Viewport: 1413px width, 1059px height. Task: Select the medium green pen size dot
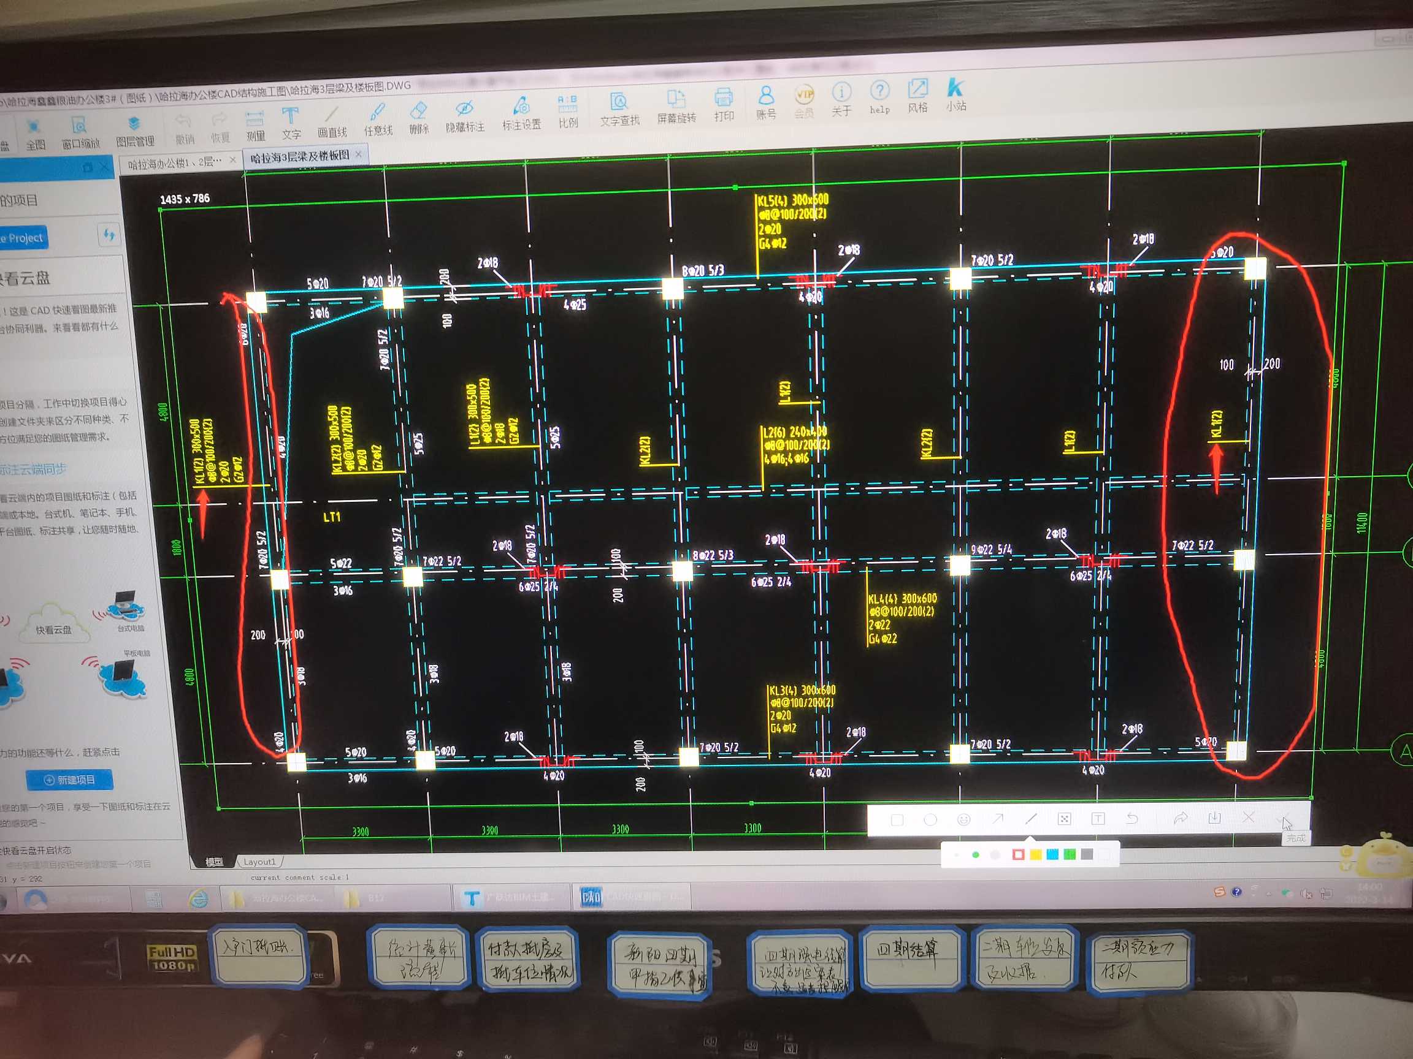(976, 856)
